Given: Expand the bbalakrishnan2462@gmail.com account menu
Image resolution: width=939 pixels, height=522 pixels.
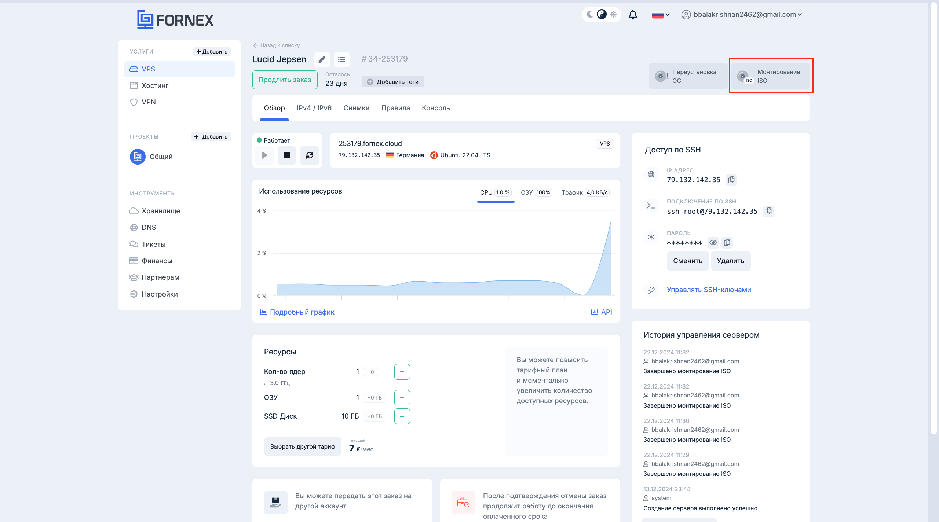Looking at the screenshot, I should (x=742, y=15).
